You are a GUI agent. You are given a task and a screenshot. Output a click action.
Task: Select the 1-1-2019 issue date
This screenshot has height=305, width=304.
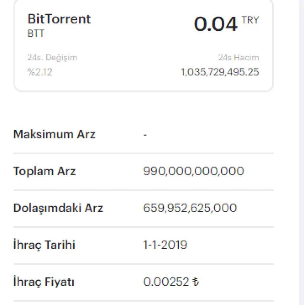(x=165, y=245)
